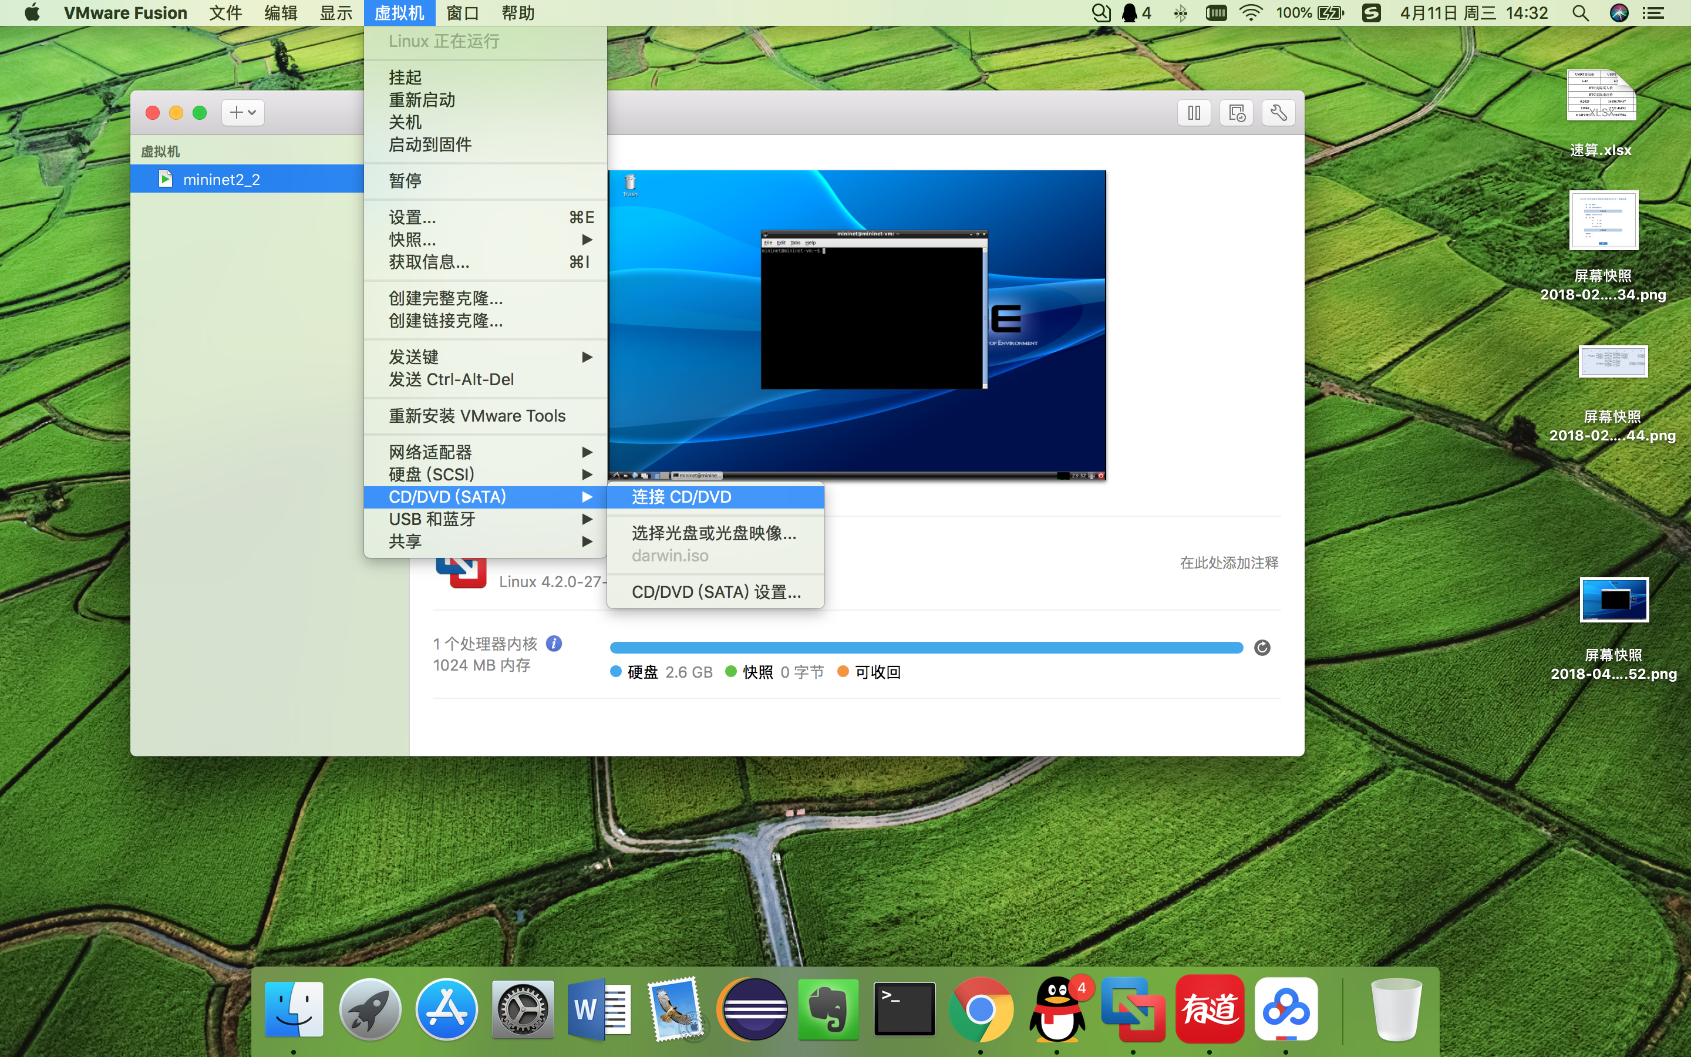Choose 关机 from the menu
Image resolution: width=1691 pixels, height=1057 pixels.
[485, 122]
